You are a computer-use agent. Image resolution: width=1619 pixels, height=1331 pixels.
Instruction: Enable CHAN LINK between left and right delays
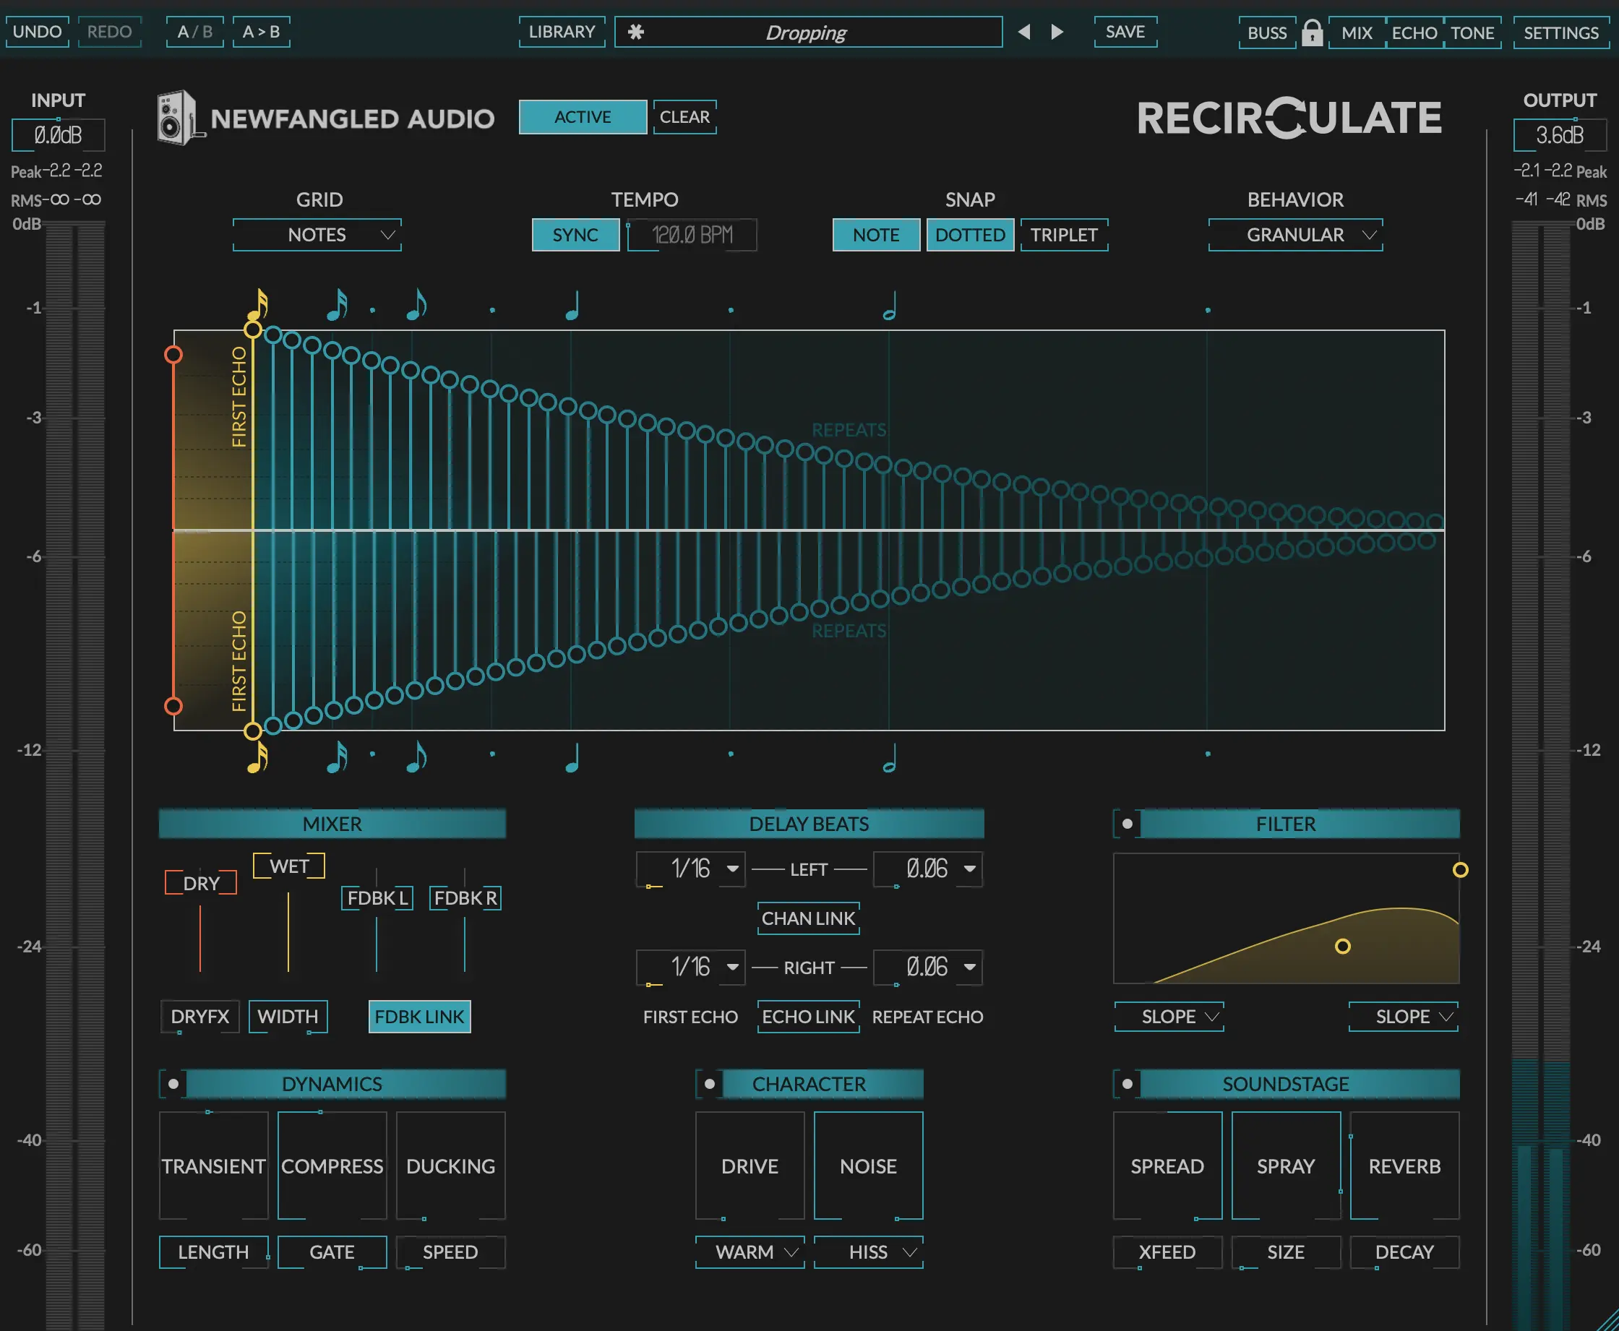(x=807, y=918)
